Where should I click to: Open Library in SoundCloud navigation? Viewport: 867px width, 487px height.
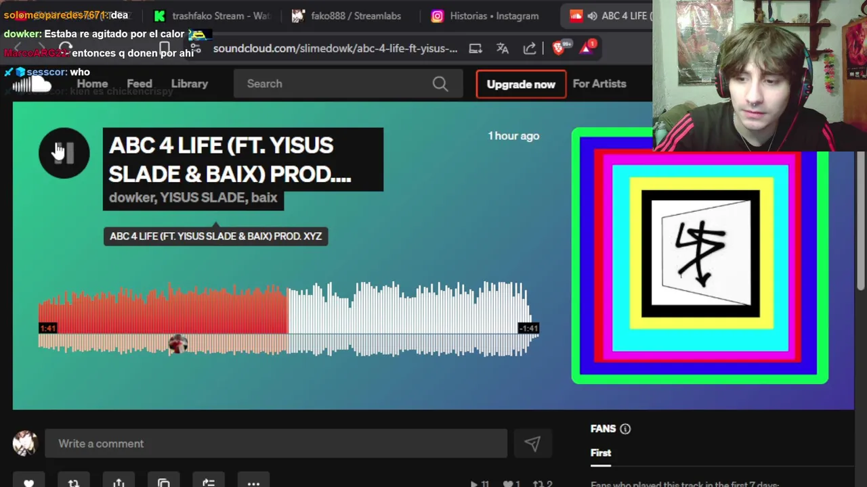pos(190,84)
